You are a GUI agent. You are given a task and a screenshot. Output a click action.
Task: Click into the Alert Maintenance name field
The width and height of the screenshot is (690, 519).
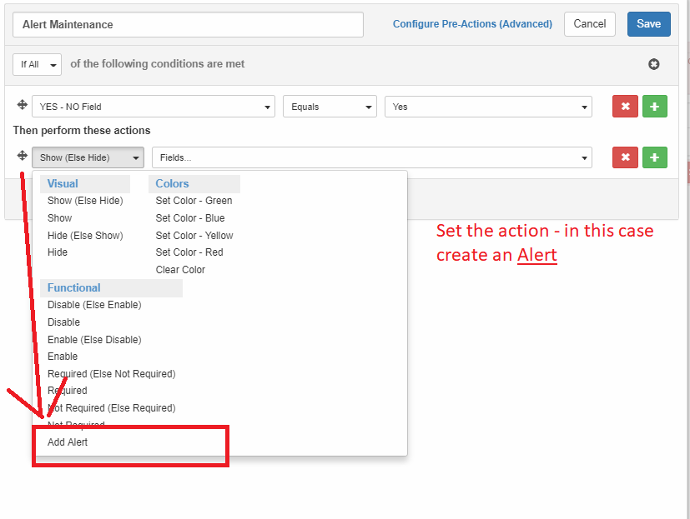(x=188, y=25)
